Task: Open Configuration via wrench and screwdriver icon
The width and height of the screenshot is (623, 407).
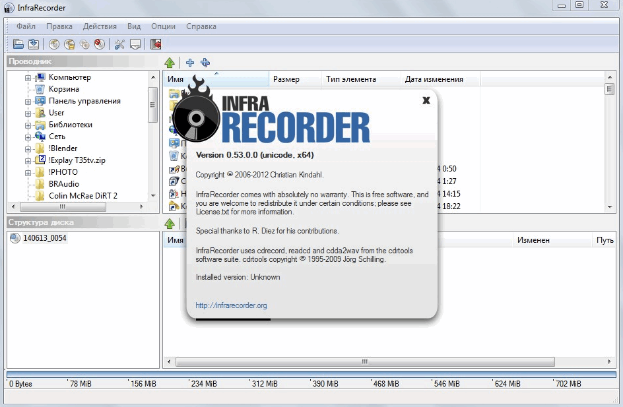Action: coord(119,44)
